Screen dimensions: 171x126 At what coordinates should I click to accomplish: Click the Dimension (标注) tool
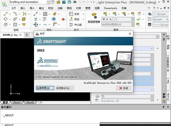(74, 19)
